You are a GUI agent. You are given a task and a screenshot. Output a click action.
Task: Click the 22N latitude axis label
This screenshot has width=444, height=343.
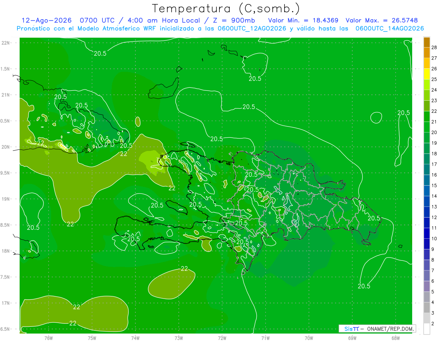click(x=6, y=43)
